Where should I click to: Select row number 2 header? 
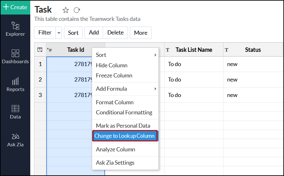pyautogui.click(x=40, y=80)
